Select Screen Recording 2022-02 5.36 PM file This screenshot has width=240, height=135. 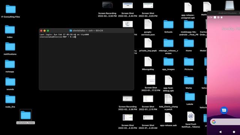point(127,99)
